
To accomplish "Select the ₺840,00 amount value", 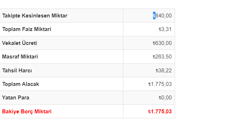I will [162, 16].
